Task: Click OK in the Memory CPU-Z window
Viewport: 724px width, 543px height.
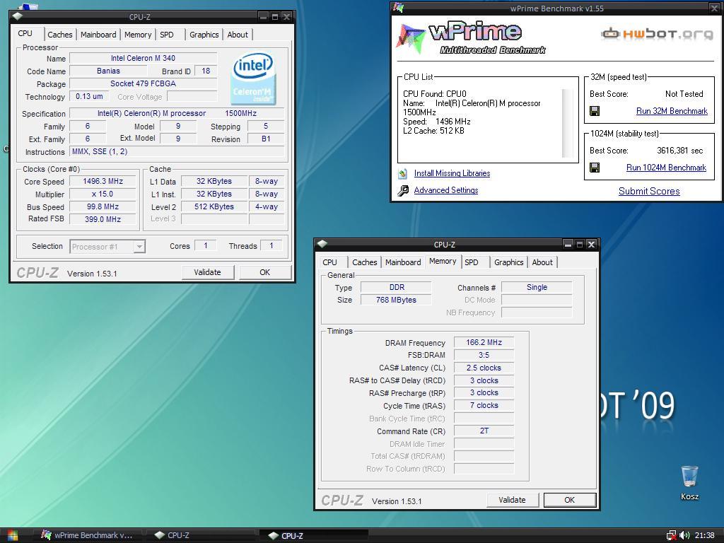Action: click(570, 500)
